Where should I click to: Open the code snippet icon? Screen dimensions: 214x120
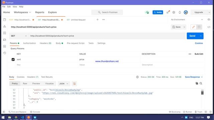(209, 27)
